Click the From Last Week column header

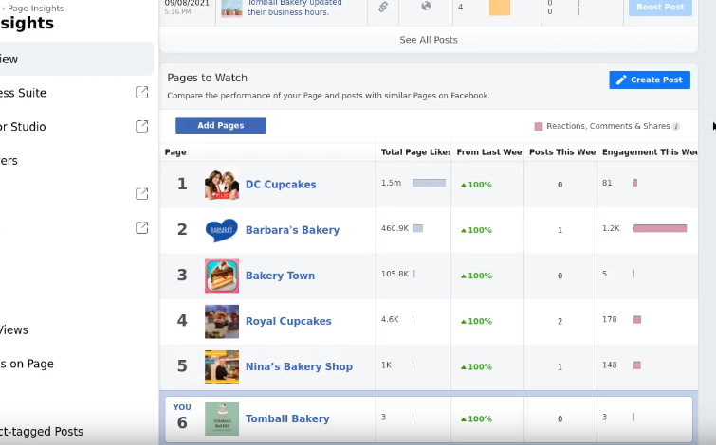(489, 152)
